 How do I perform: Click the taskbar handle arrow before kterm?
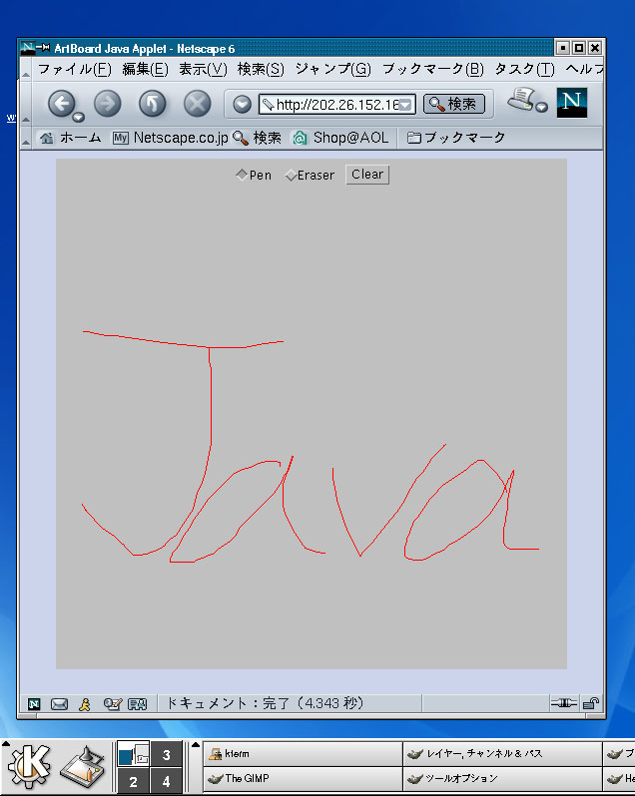coord(196,745)
